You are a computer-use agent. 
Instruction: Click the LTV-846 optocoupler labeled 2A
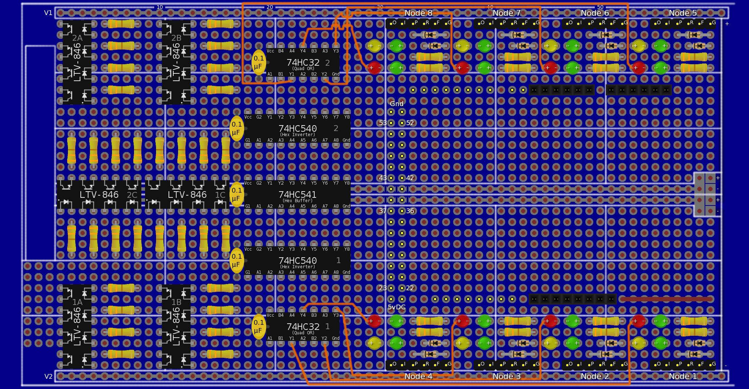point(77,62)
